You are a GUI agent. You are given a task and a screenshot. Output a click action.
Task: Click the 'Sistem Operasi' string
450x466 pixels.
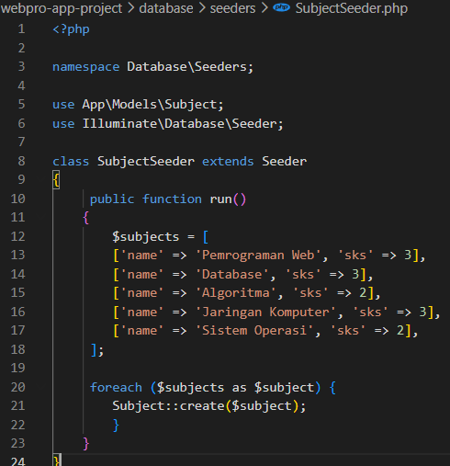tap(254, 331)
